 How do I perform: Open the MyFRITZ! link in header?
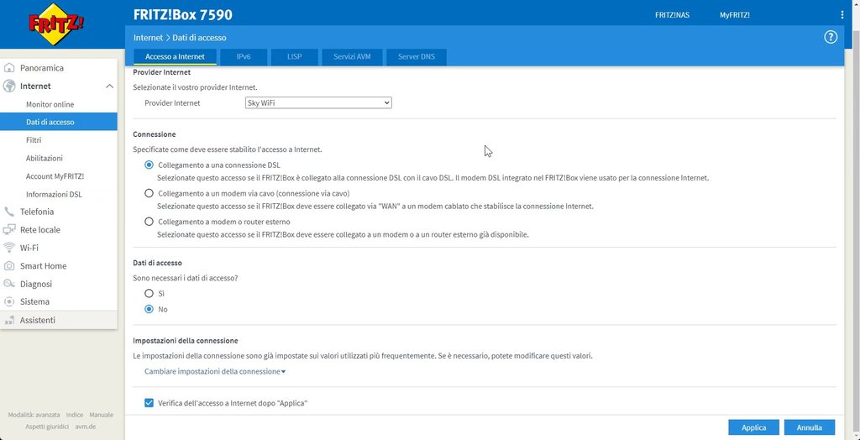(x=734, y=15)
